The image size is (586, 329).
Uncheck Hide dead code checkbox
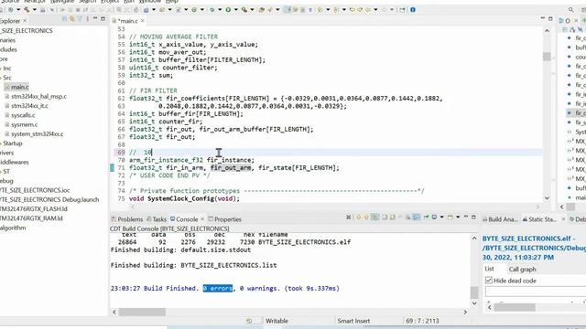click(488, 281)
